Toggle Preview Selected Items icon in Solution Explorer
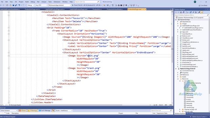Viewport: 210px width, 118px height. [202, 12]
